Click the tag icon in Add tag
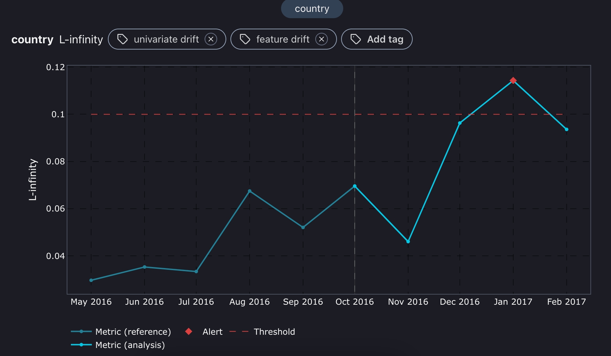The image size is (611, 356). pyautogui.click(x=355, y=39)
